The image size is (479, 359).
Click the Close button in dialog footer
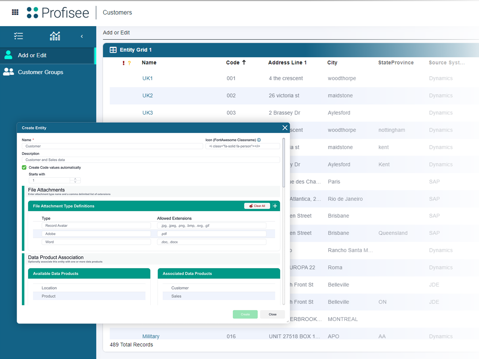pyautogui.click(x=272, y=314)
